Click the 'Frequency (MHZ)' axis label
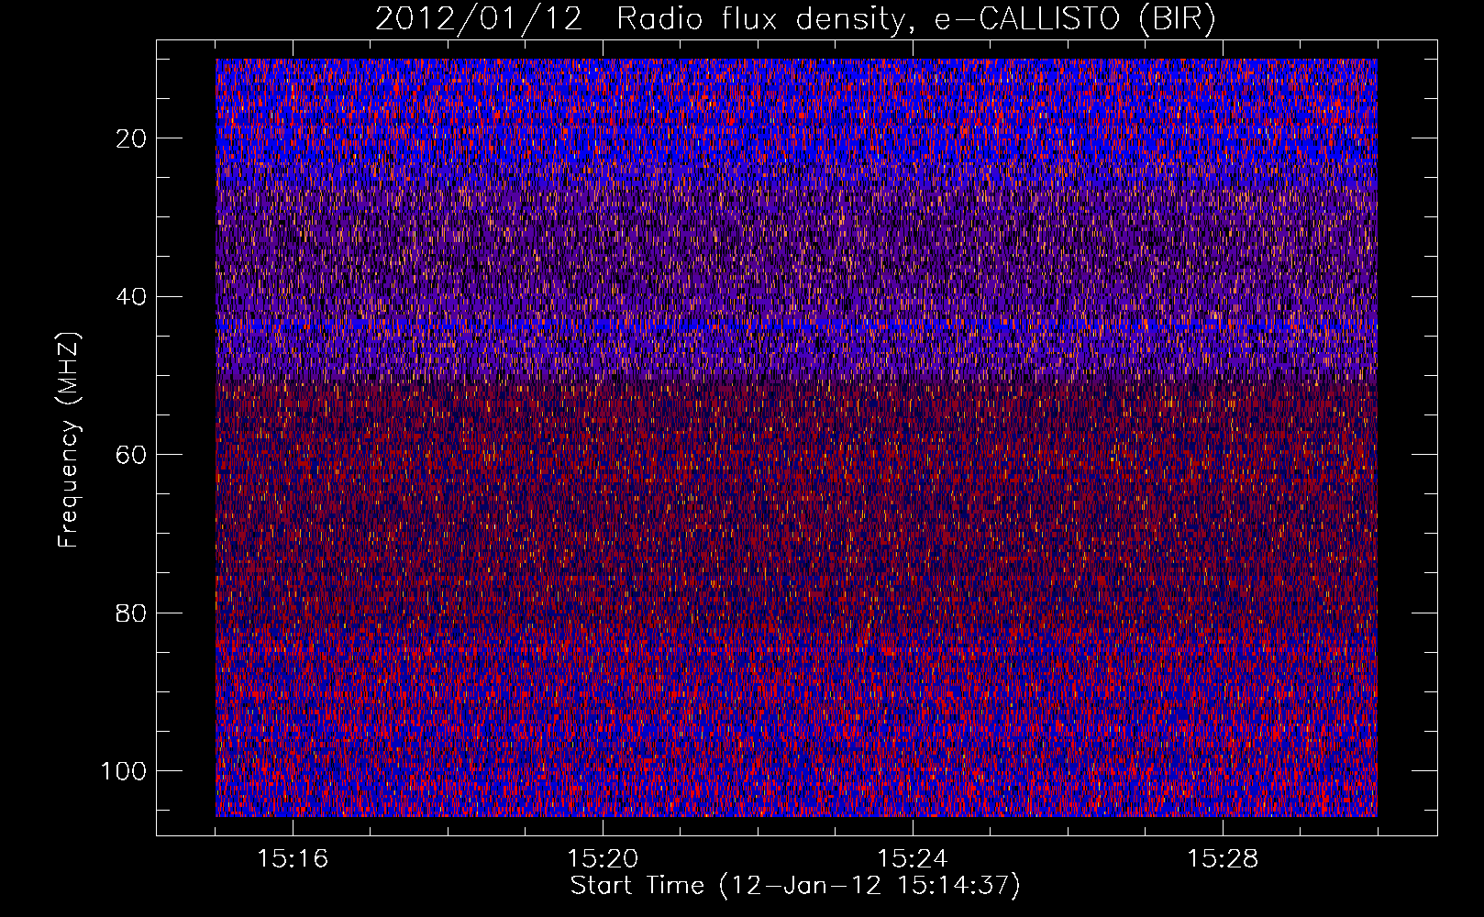This screenshot has width=1484, height=917. coord(69,439)
